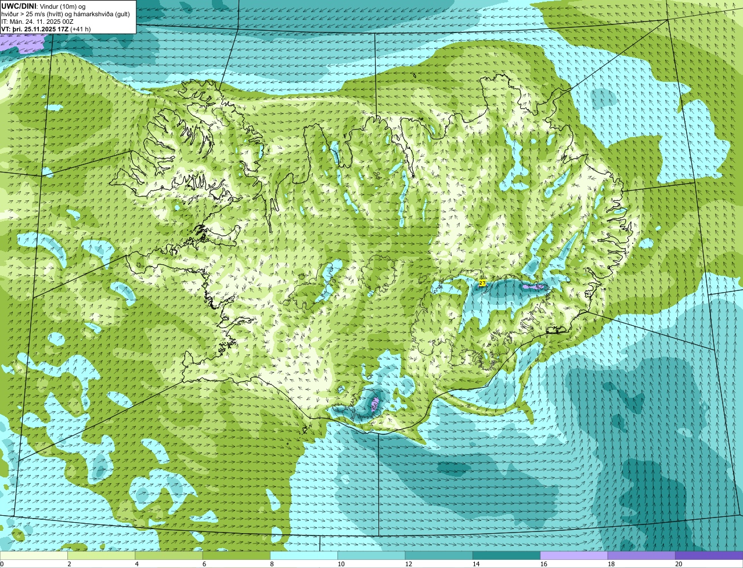Click the medium teal 12–14 legend segment

(x=439, y=556)
